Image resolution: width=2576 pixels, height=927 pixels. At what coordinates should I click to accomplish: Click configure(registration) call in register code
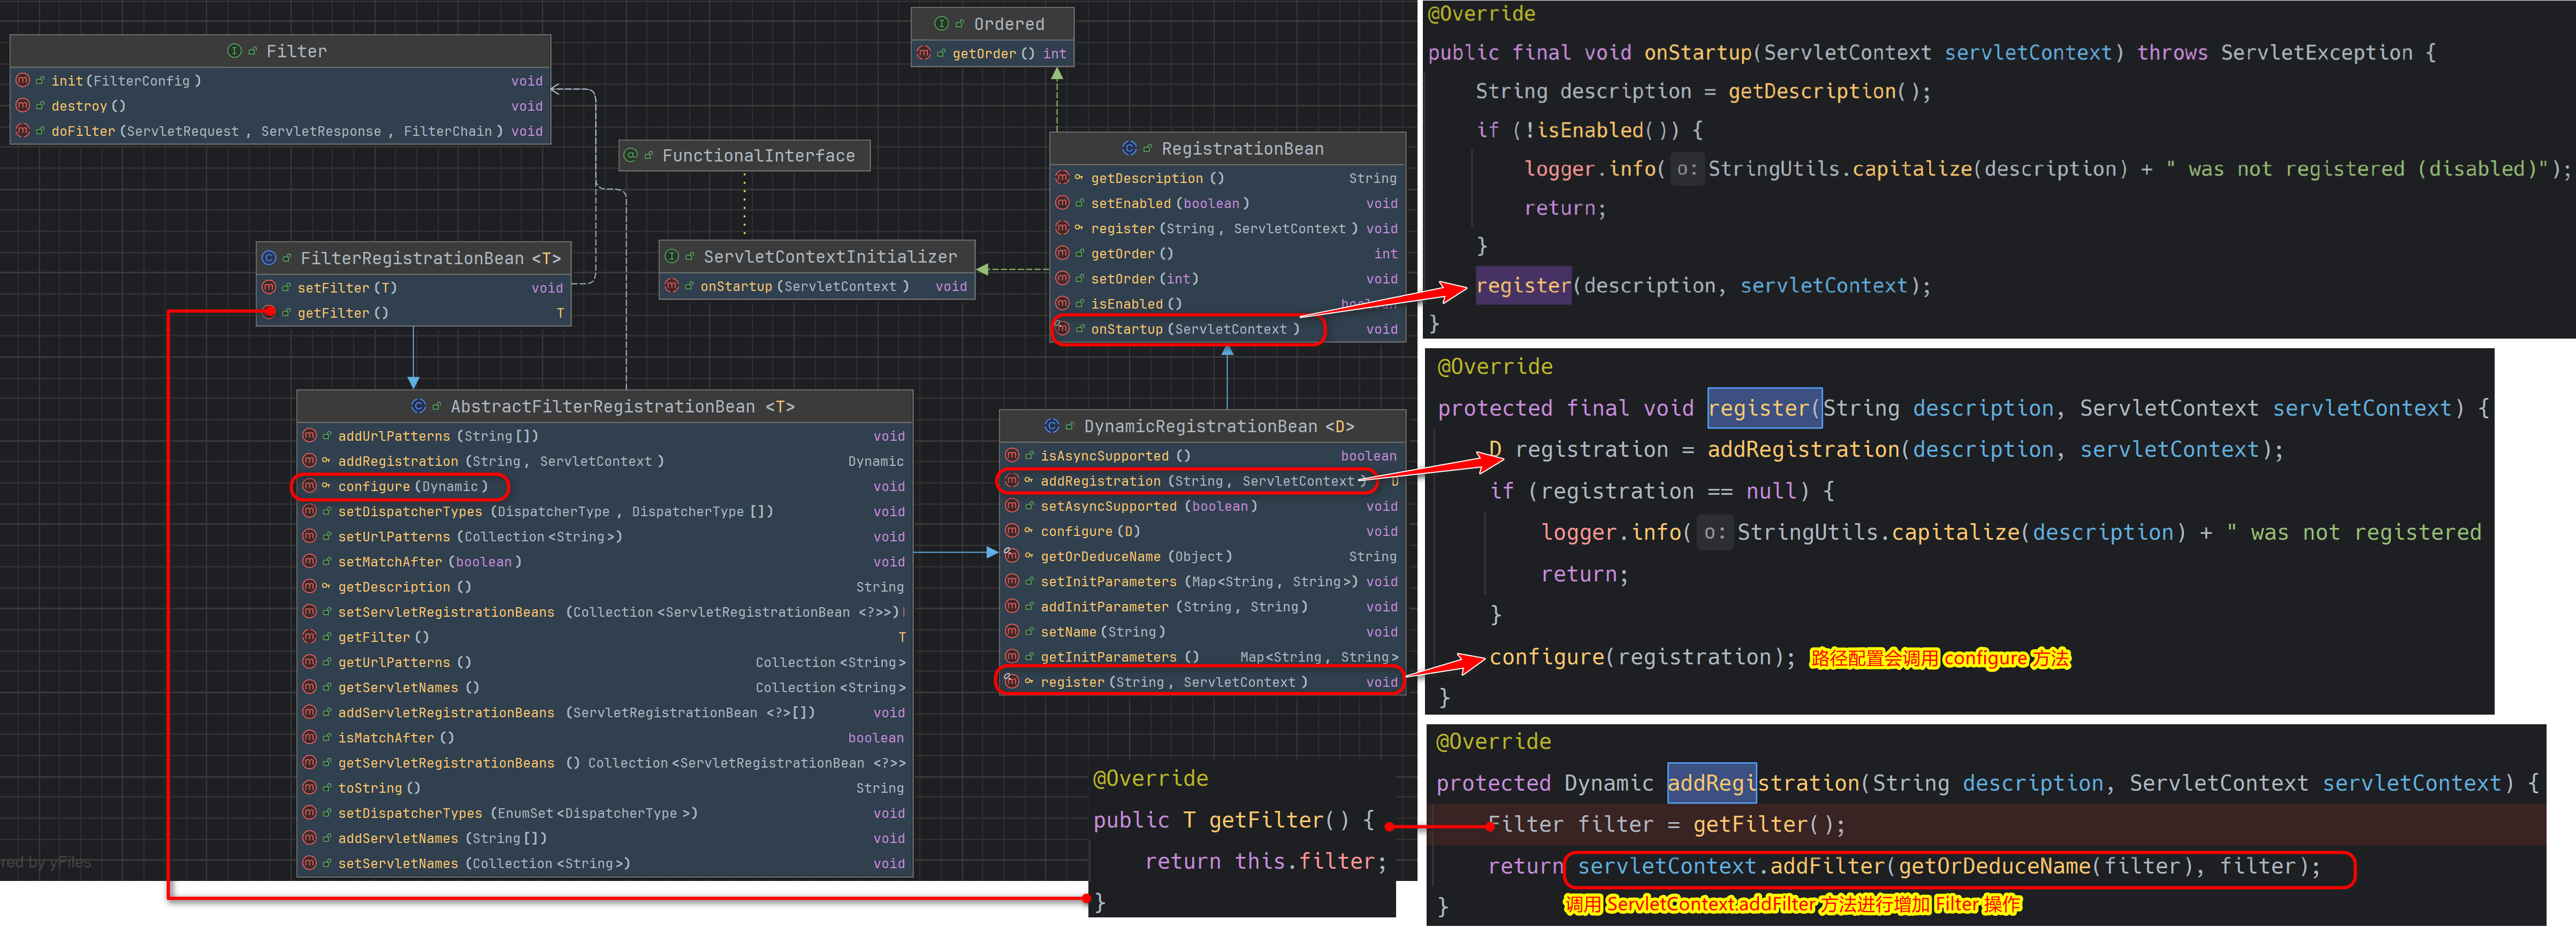1642,657
